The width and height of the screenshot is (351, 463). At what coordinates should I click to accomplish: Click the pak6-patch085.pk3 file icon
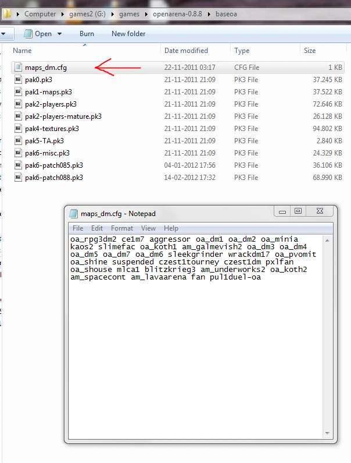[x=18, y=165]
